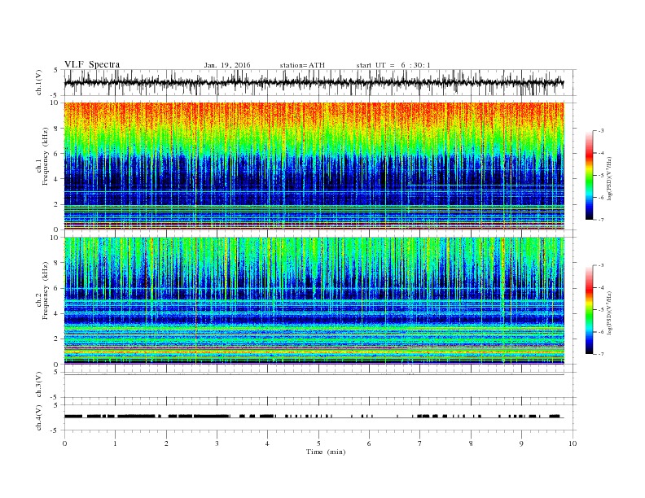Click the 'VLF Spectra' title
The height and width of the screenshot is (498, 645).
[92, 64]
